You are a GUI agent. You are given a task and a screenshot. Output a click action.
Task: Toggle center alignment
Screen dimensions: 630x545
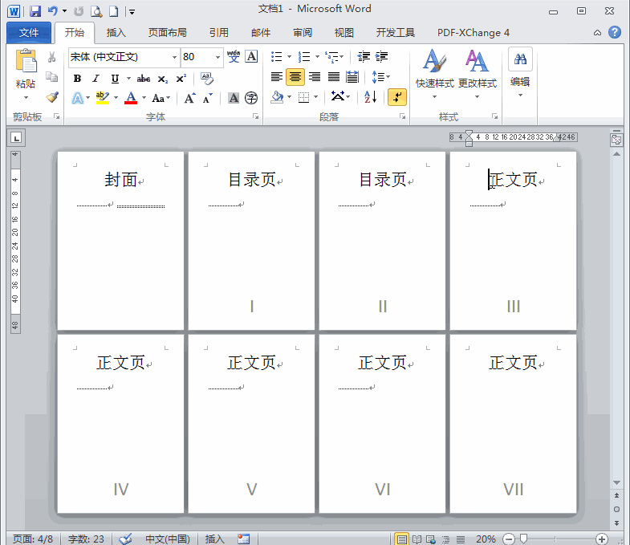295,76
